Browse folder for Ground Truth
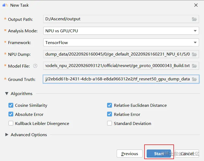 194,79
